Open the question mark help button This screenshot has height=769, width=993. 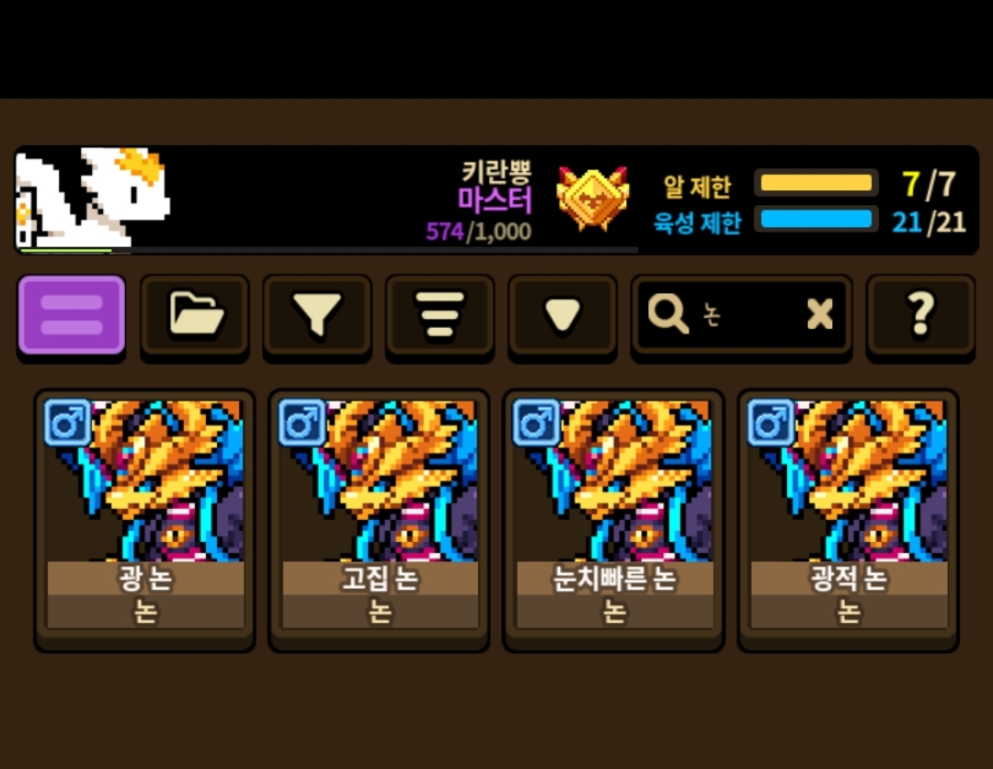(x=920, y=314)
